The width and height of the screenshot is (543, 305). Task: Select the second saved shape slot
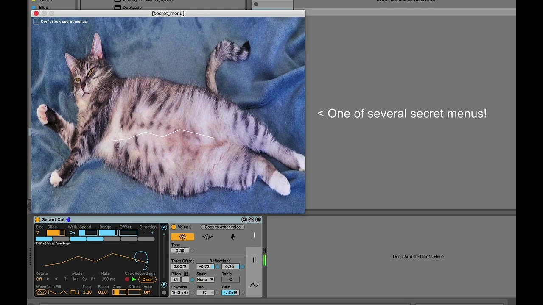point(61,239)
